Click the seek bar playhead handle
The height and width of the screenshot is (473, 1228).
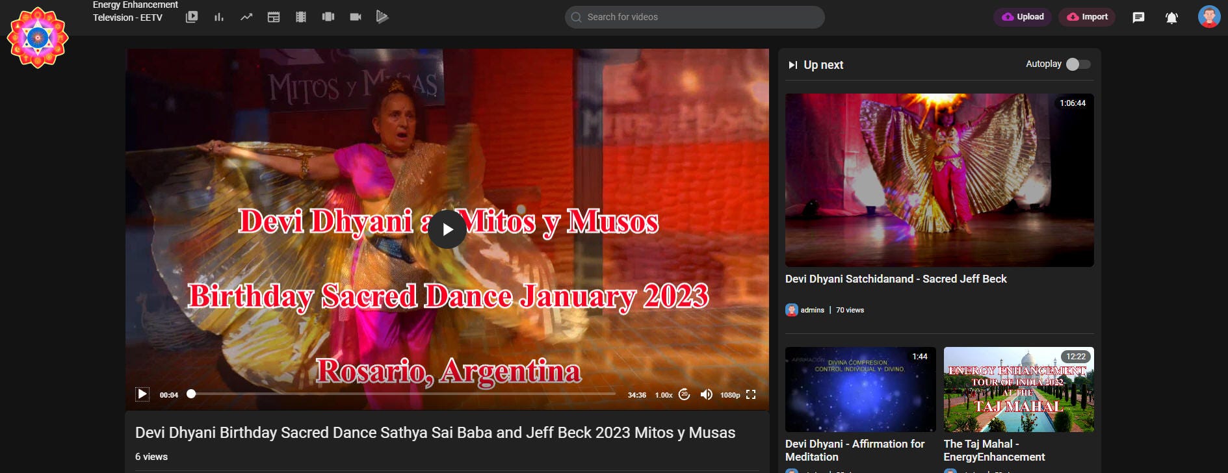(191, 394)
